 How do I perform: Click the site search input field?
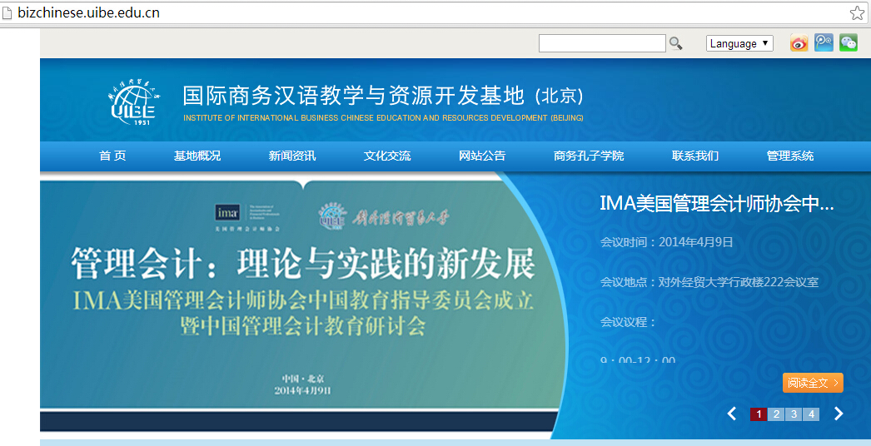(602, 43)
